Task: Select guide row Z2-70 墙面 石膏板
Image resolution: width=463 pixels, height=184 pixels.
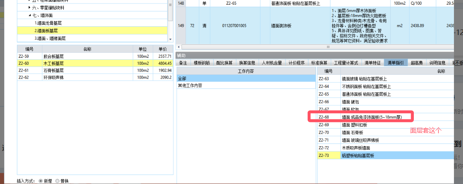Action: [386, 132]
